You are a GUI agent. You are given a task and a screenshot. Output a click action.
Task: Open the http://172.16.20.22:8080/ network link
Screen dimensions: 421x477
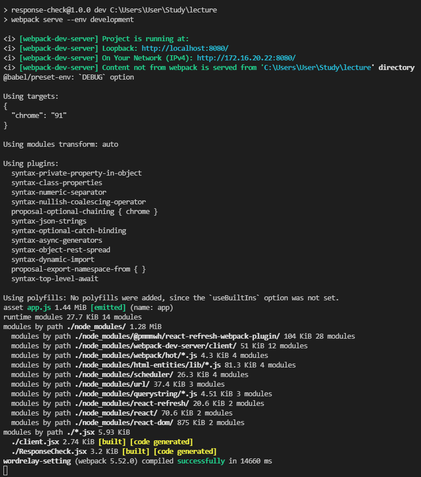[246, 58]
